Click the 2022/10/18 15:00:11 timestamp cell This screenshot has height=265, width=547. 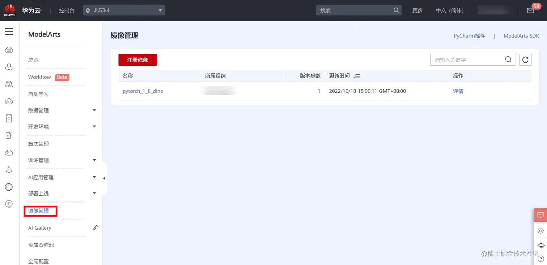pos(368,91)
